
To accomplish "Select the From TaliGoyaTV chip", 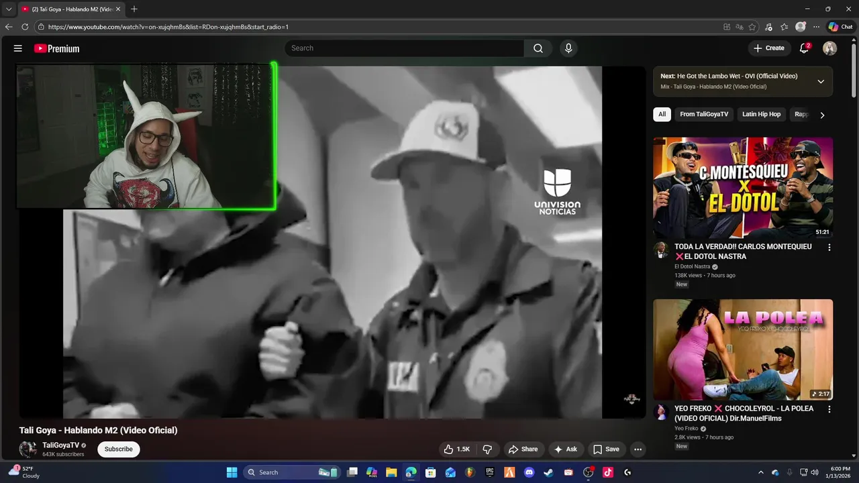I will (x=704, y=114).
